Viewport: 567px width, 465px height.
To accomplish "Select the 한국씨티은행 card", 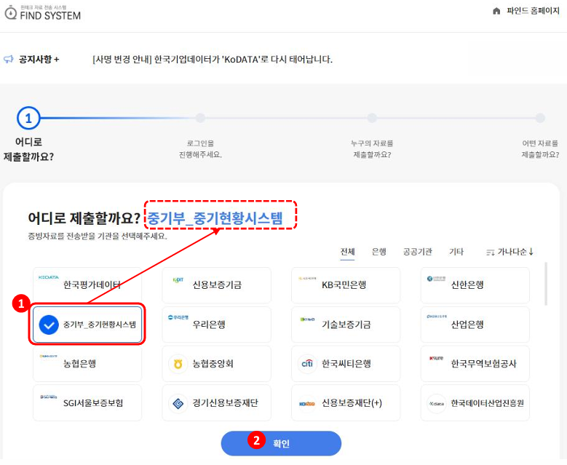I will 346,363.
